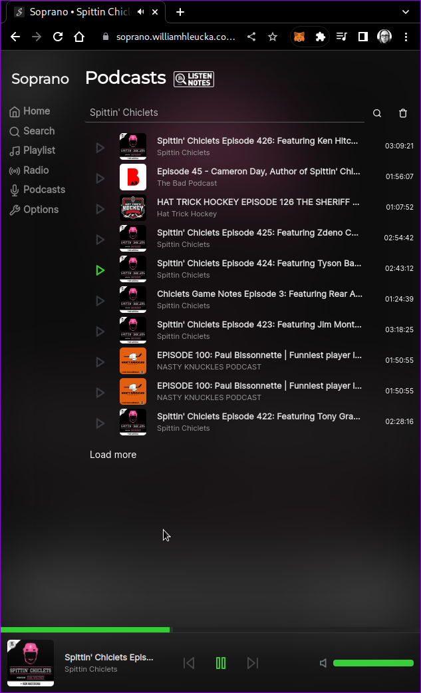Select the Soprano browser tab
This screenshot has height=693, width=421.
pyautogui.click(x=86, y=12)
